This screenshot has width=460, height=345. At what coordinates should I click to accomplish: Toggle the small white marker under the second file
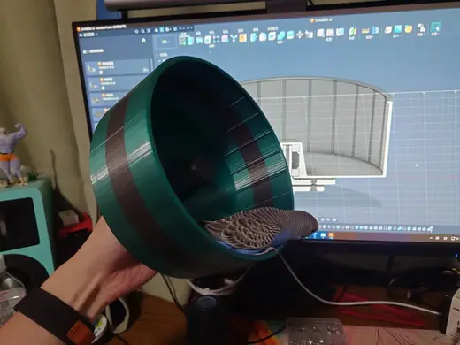click(103, 88)
